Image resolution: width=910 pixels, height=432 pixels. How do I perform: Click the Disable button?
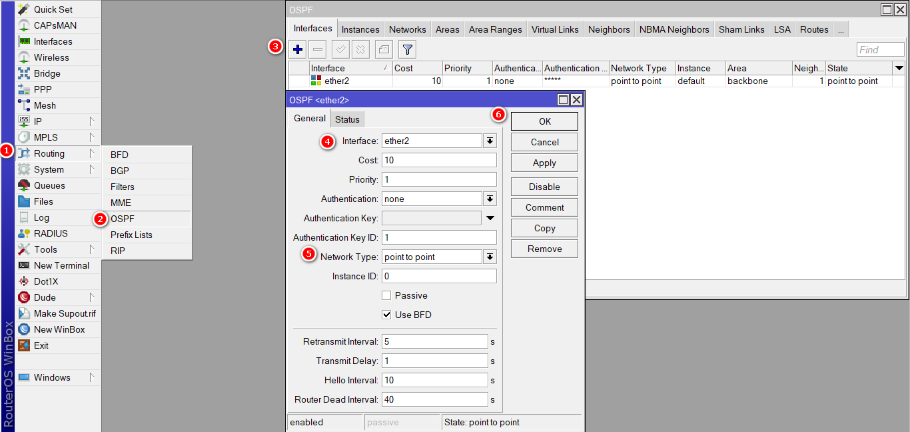(544, 187)
